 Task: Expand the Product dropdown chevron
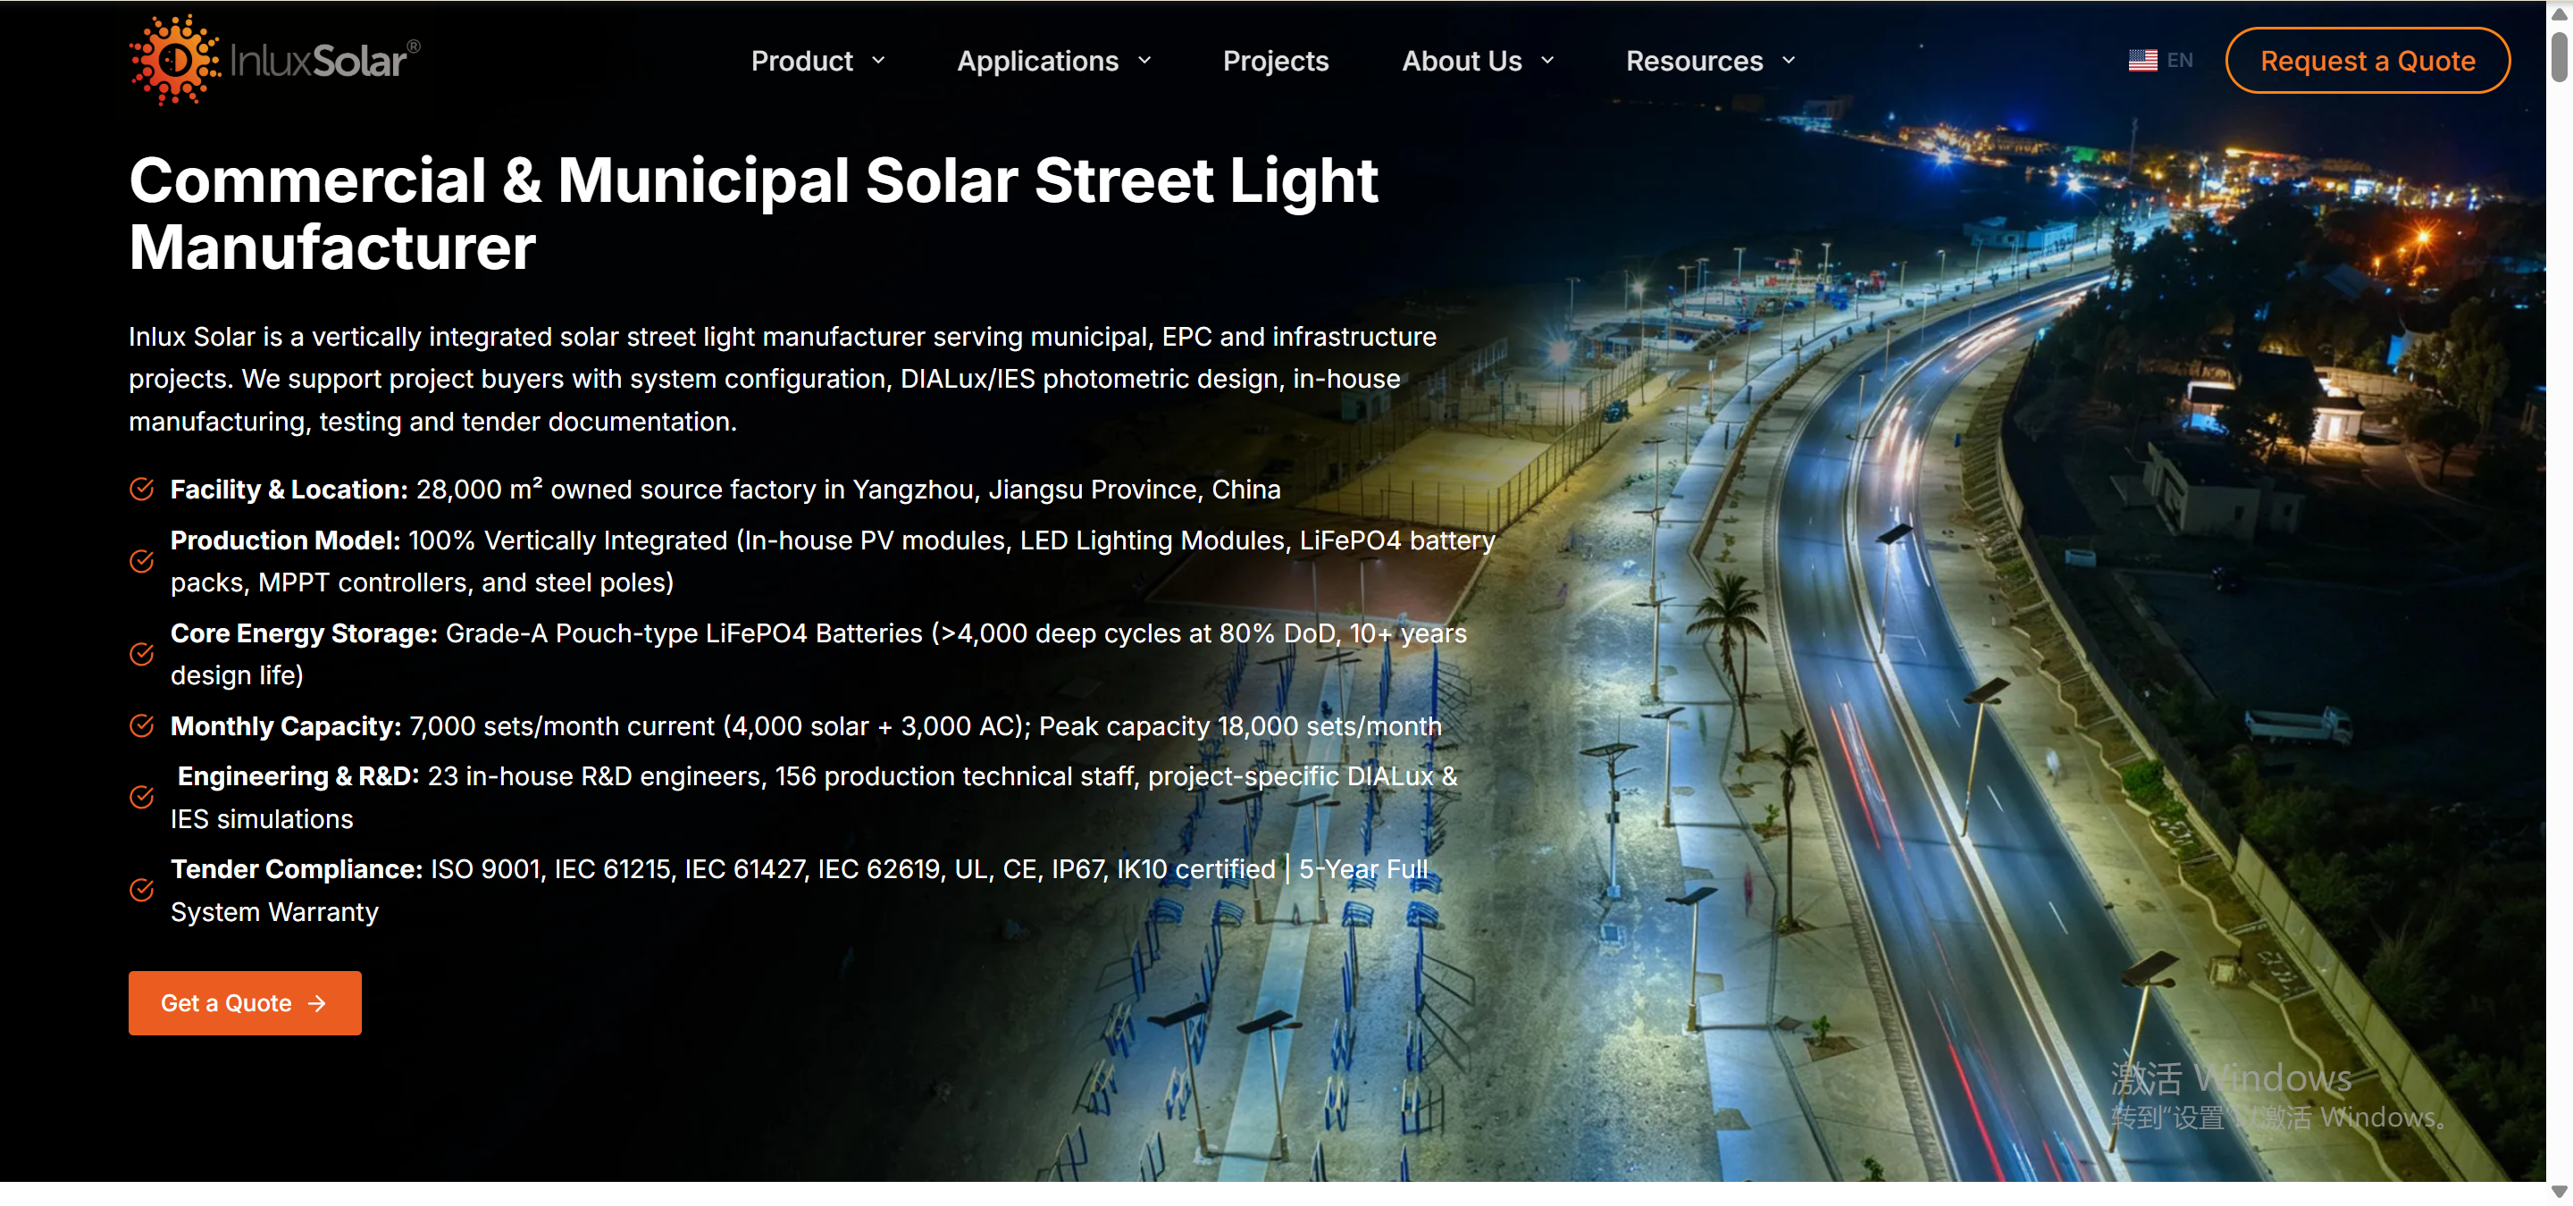pos(879,61)
